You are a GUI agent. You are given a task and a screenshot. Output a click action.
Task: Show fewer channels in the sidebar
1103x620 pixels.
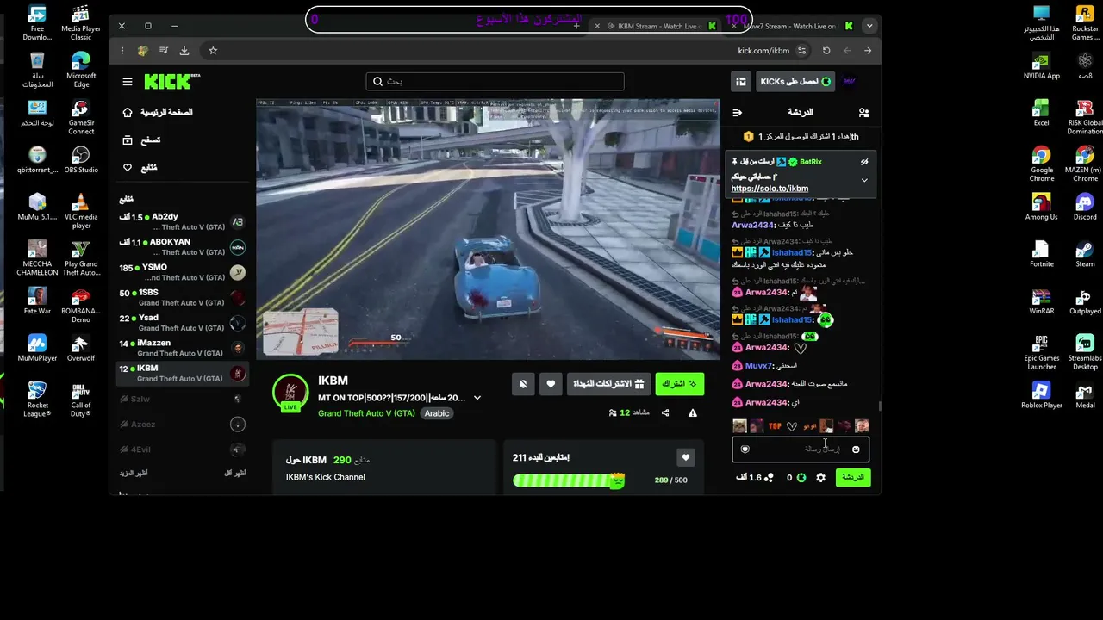tap(234, 473)
